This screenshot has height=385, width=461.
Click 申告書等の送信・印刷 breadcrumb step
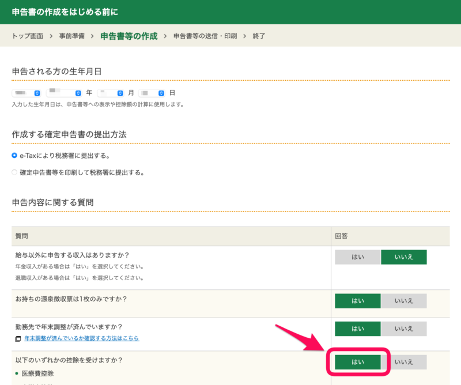point(205,36)
